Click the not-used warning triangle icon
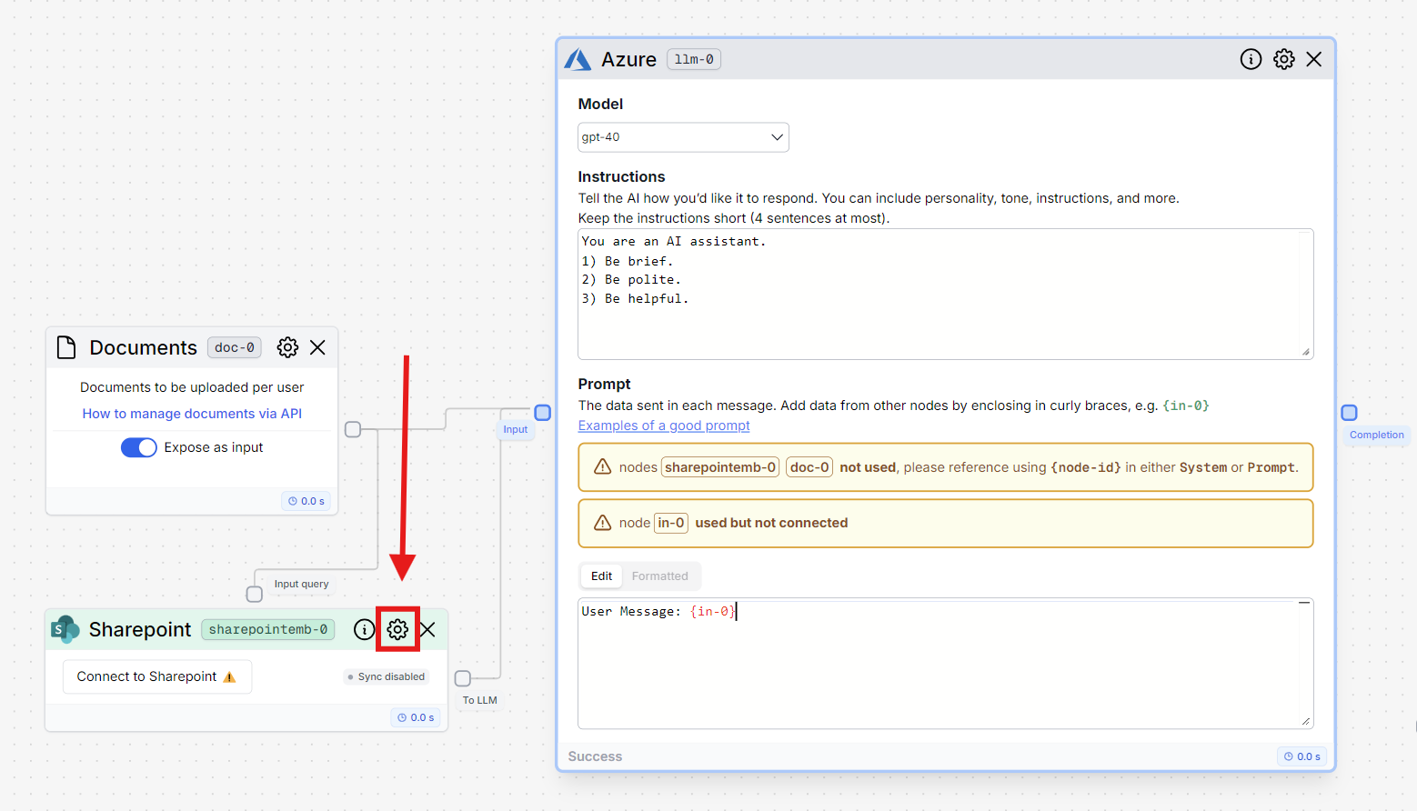 [x=602, y=466]
